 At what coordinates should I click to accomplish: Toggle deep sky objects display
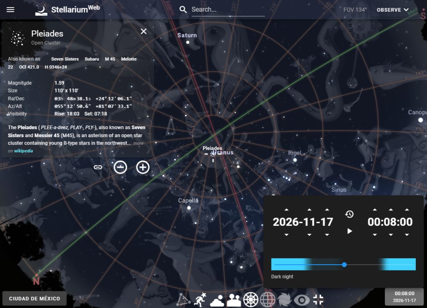284,300
